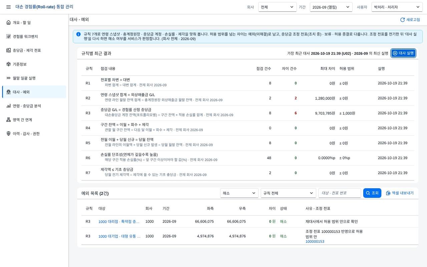Go to 개요 · 할 일 menu
This screenshot has width=427, height=267.
point(34,22)
